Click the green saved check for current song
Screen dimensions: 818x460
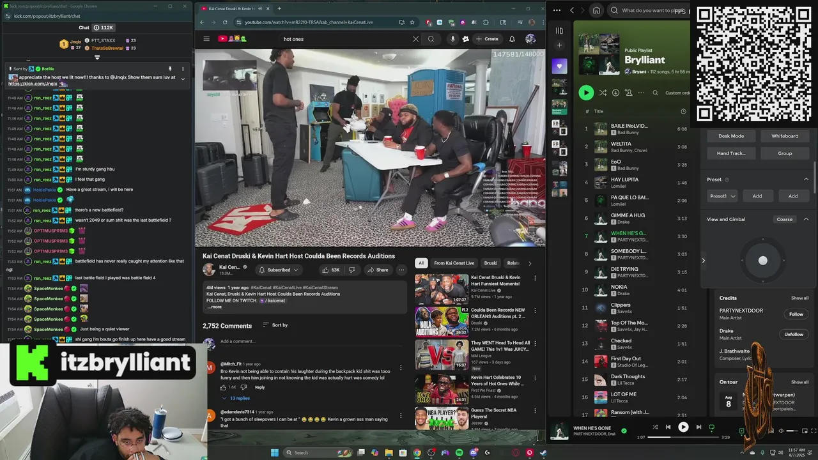pos(624,431)
